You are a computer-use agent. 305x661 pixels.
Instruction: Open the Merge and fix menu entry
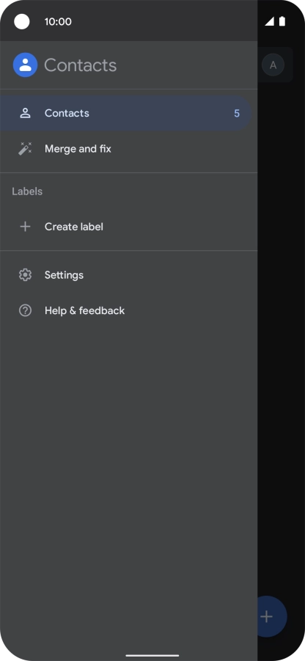point(125,149)
